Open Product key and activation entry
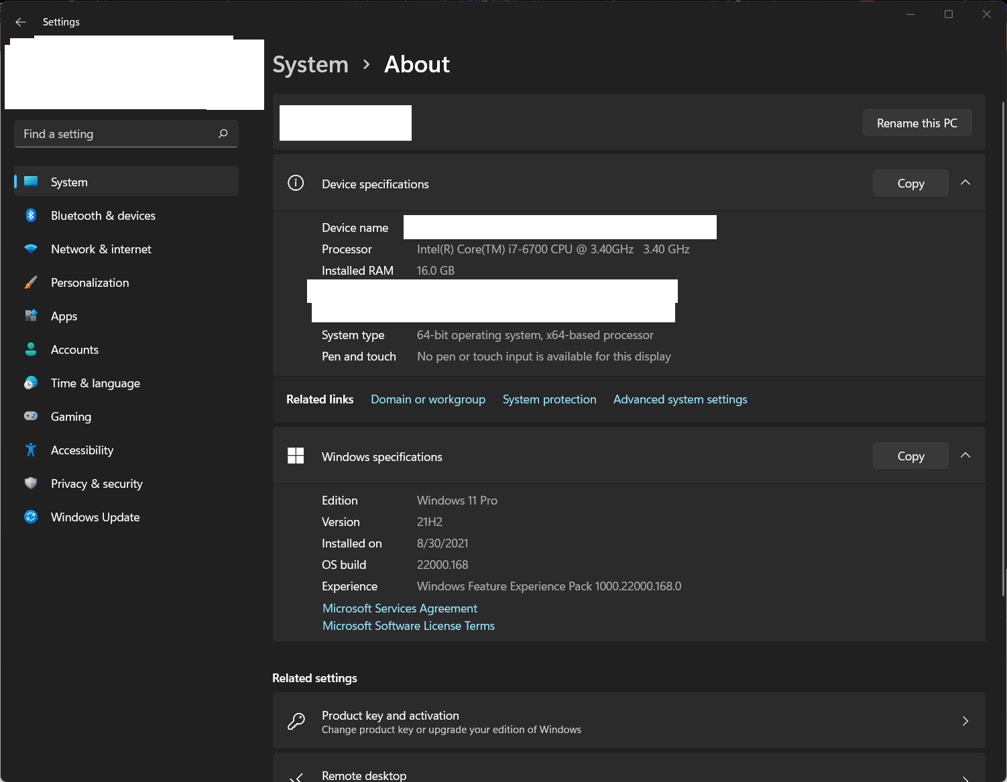The width and height of the screenshot is (1007, 782). click(x=629, y=721)
